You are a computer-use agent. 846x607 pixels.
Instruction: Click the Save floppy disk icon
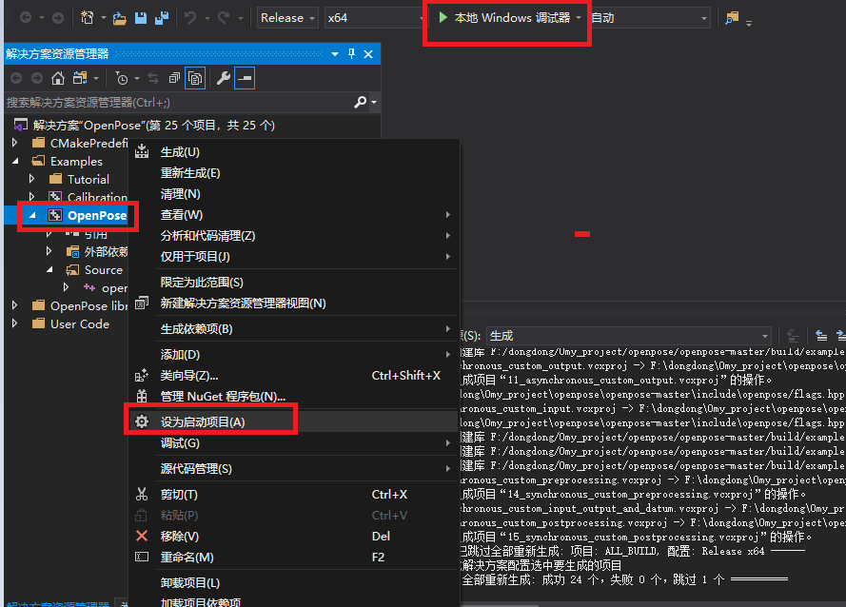141,18
